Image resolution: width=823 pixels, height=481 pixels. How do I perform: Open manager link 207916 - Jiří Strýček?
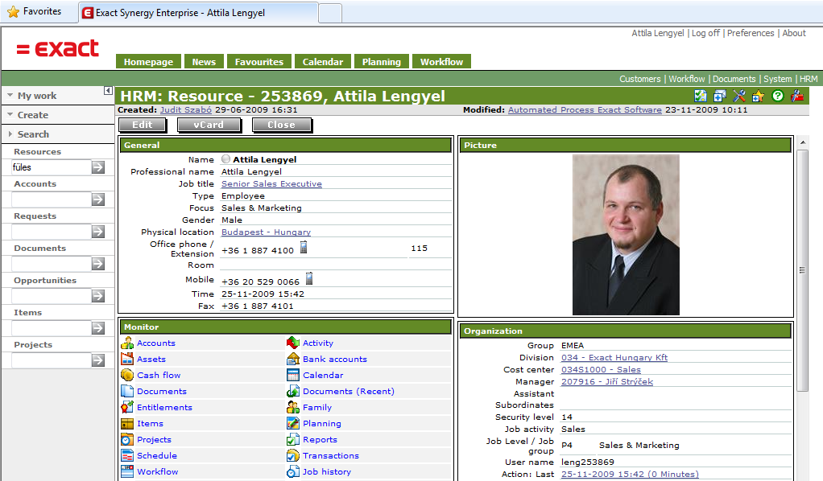click(x=607, y=381)
